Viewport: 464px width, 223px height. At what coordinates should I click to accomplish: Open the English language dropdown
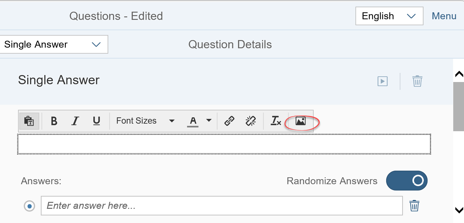click(389, 16)
